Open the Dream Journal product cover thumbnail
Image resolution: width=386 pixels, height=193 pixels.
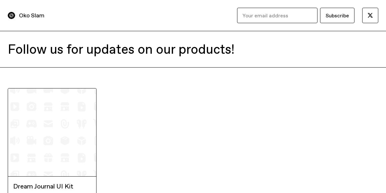click(x=52, y=132)
